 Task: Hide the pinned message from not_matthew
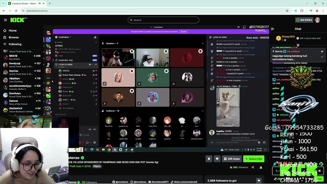(322, 51)
